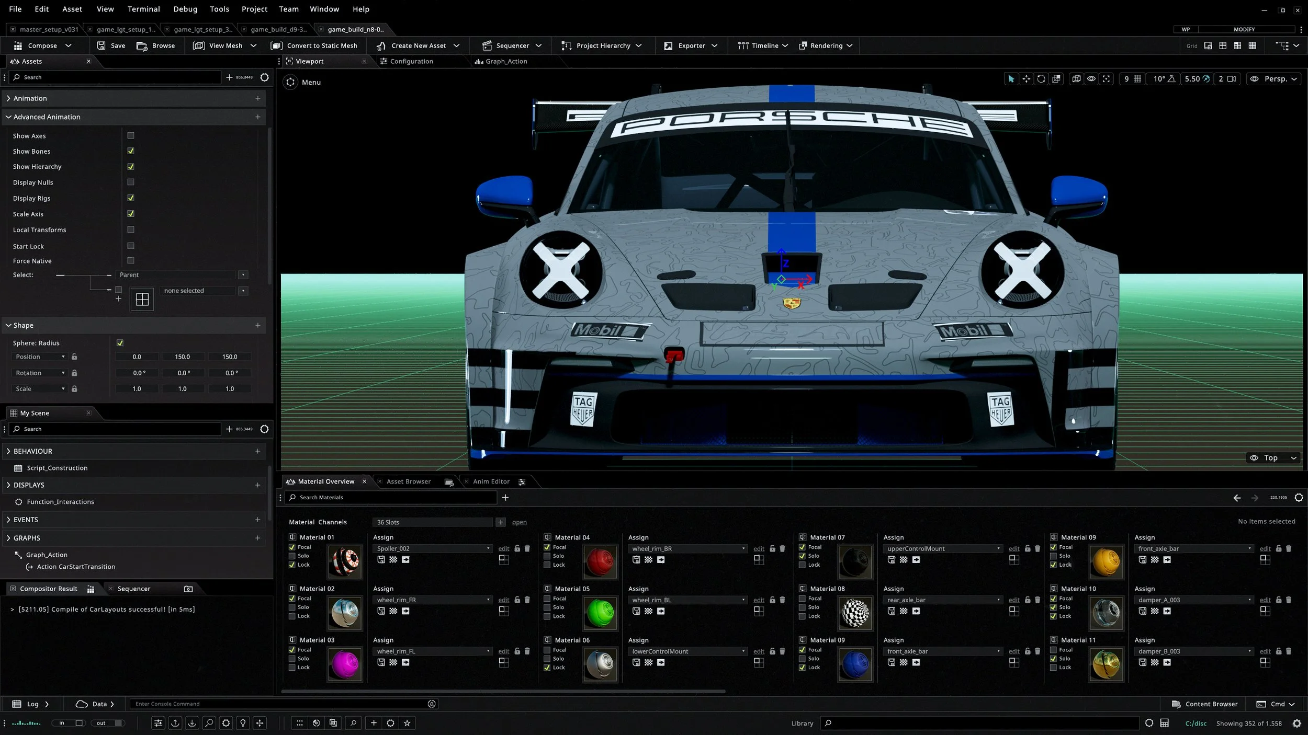Uncheck the Focal checkbox for Material 04
Image resolution: width=1308 pixels, height=735 pixels.
click(547, 547)
